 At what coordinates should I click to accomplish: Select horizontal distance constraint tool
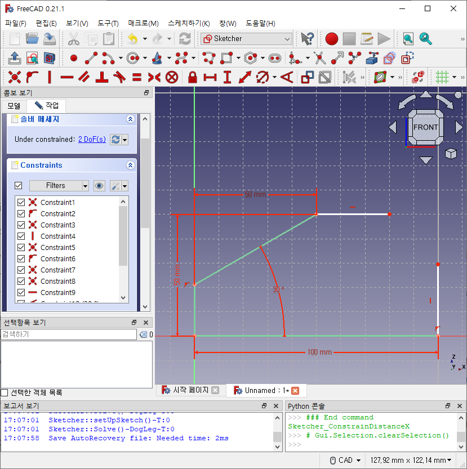click(210, 77)
